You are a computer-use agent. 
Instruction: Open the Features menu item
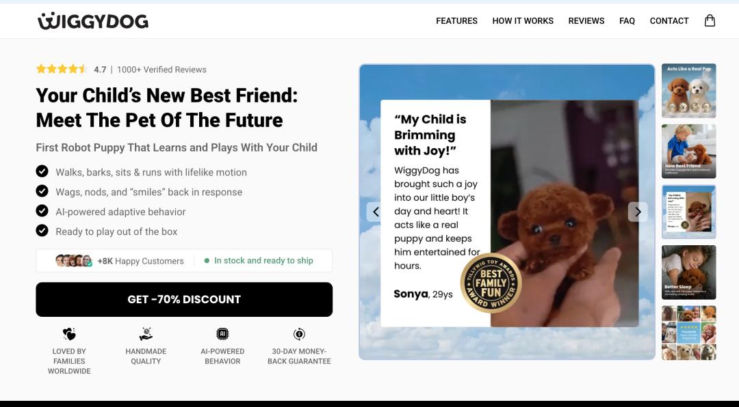click(456, 21)
